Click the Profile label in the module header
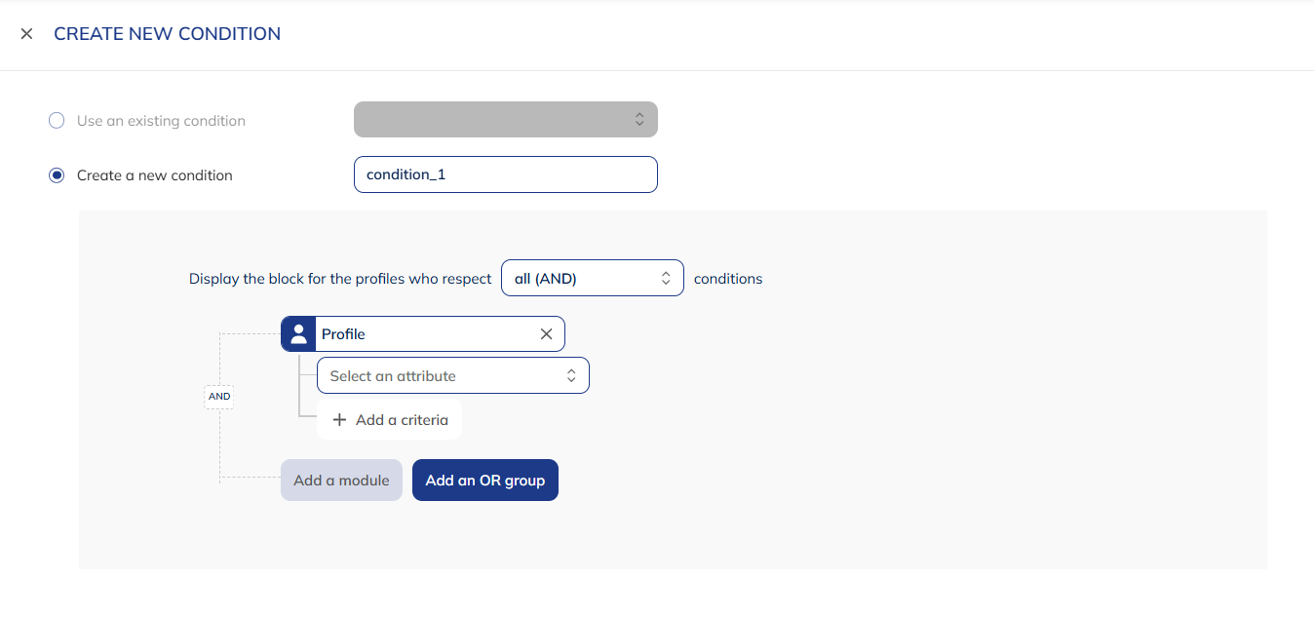 pyautogui.click(x=341, y=333)
